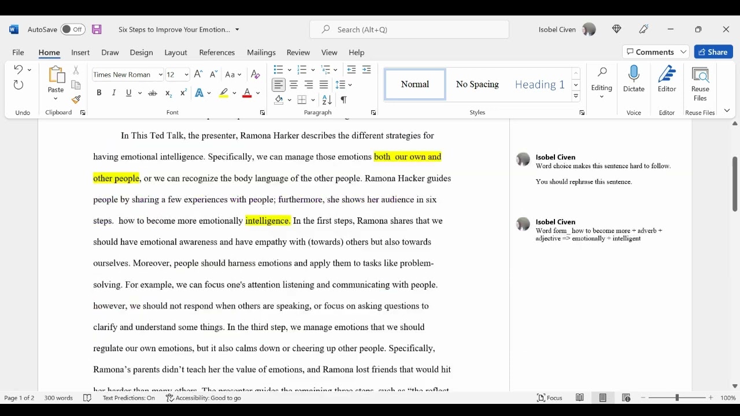740x416 pixels.
Task: Open the font name dropdown
Action: click(160, 75)
